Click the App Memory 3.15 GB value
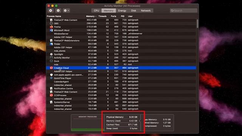This screenshot has height=136, width=242. (167, 119)
